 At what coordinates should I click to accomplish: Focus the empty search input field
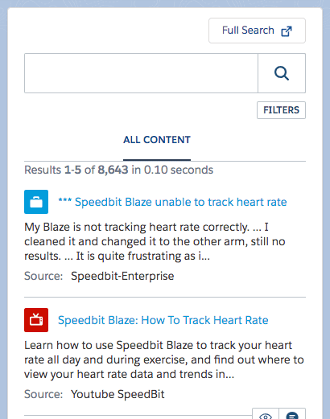[141, 73]
